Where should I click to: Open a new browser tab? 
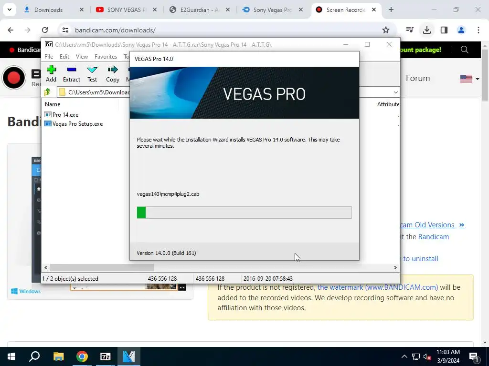tap(391, 10)
